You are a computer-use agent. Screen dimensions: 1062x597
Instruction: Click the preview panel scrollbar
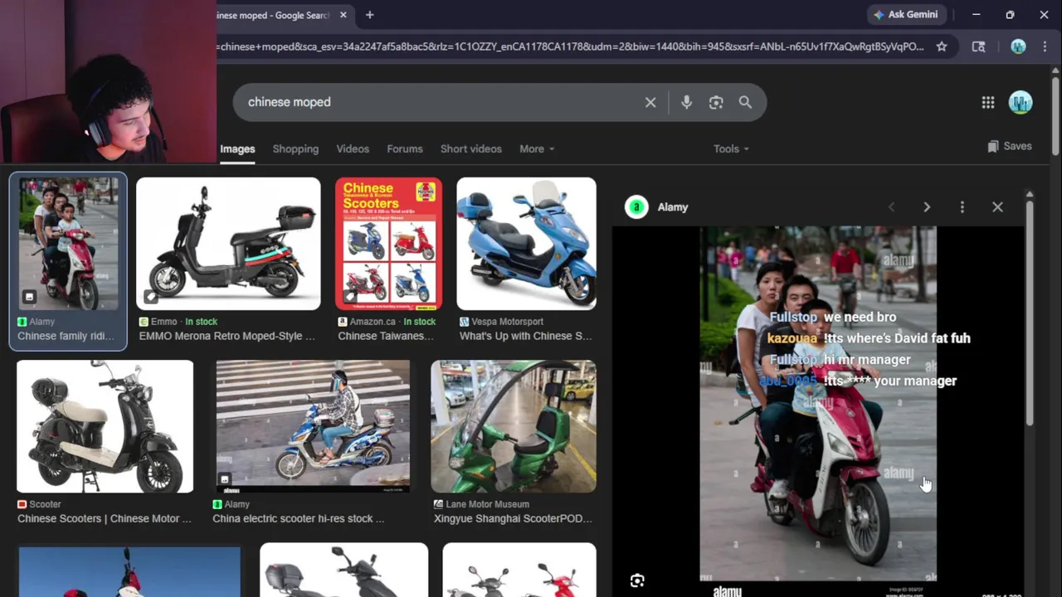click(1030, 313)
